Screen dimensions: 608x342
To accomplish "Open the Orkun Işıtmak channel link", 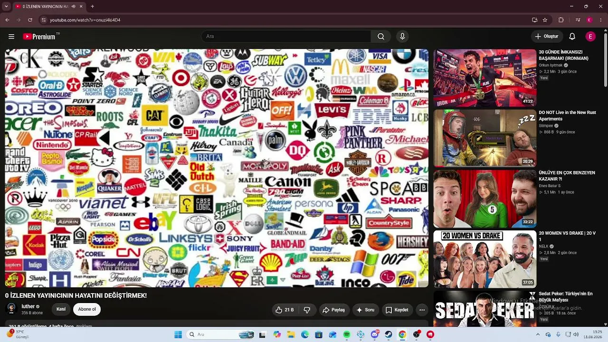I will tap(551, 66).
